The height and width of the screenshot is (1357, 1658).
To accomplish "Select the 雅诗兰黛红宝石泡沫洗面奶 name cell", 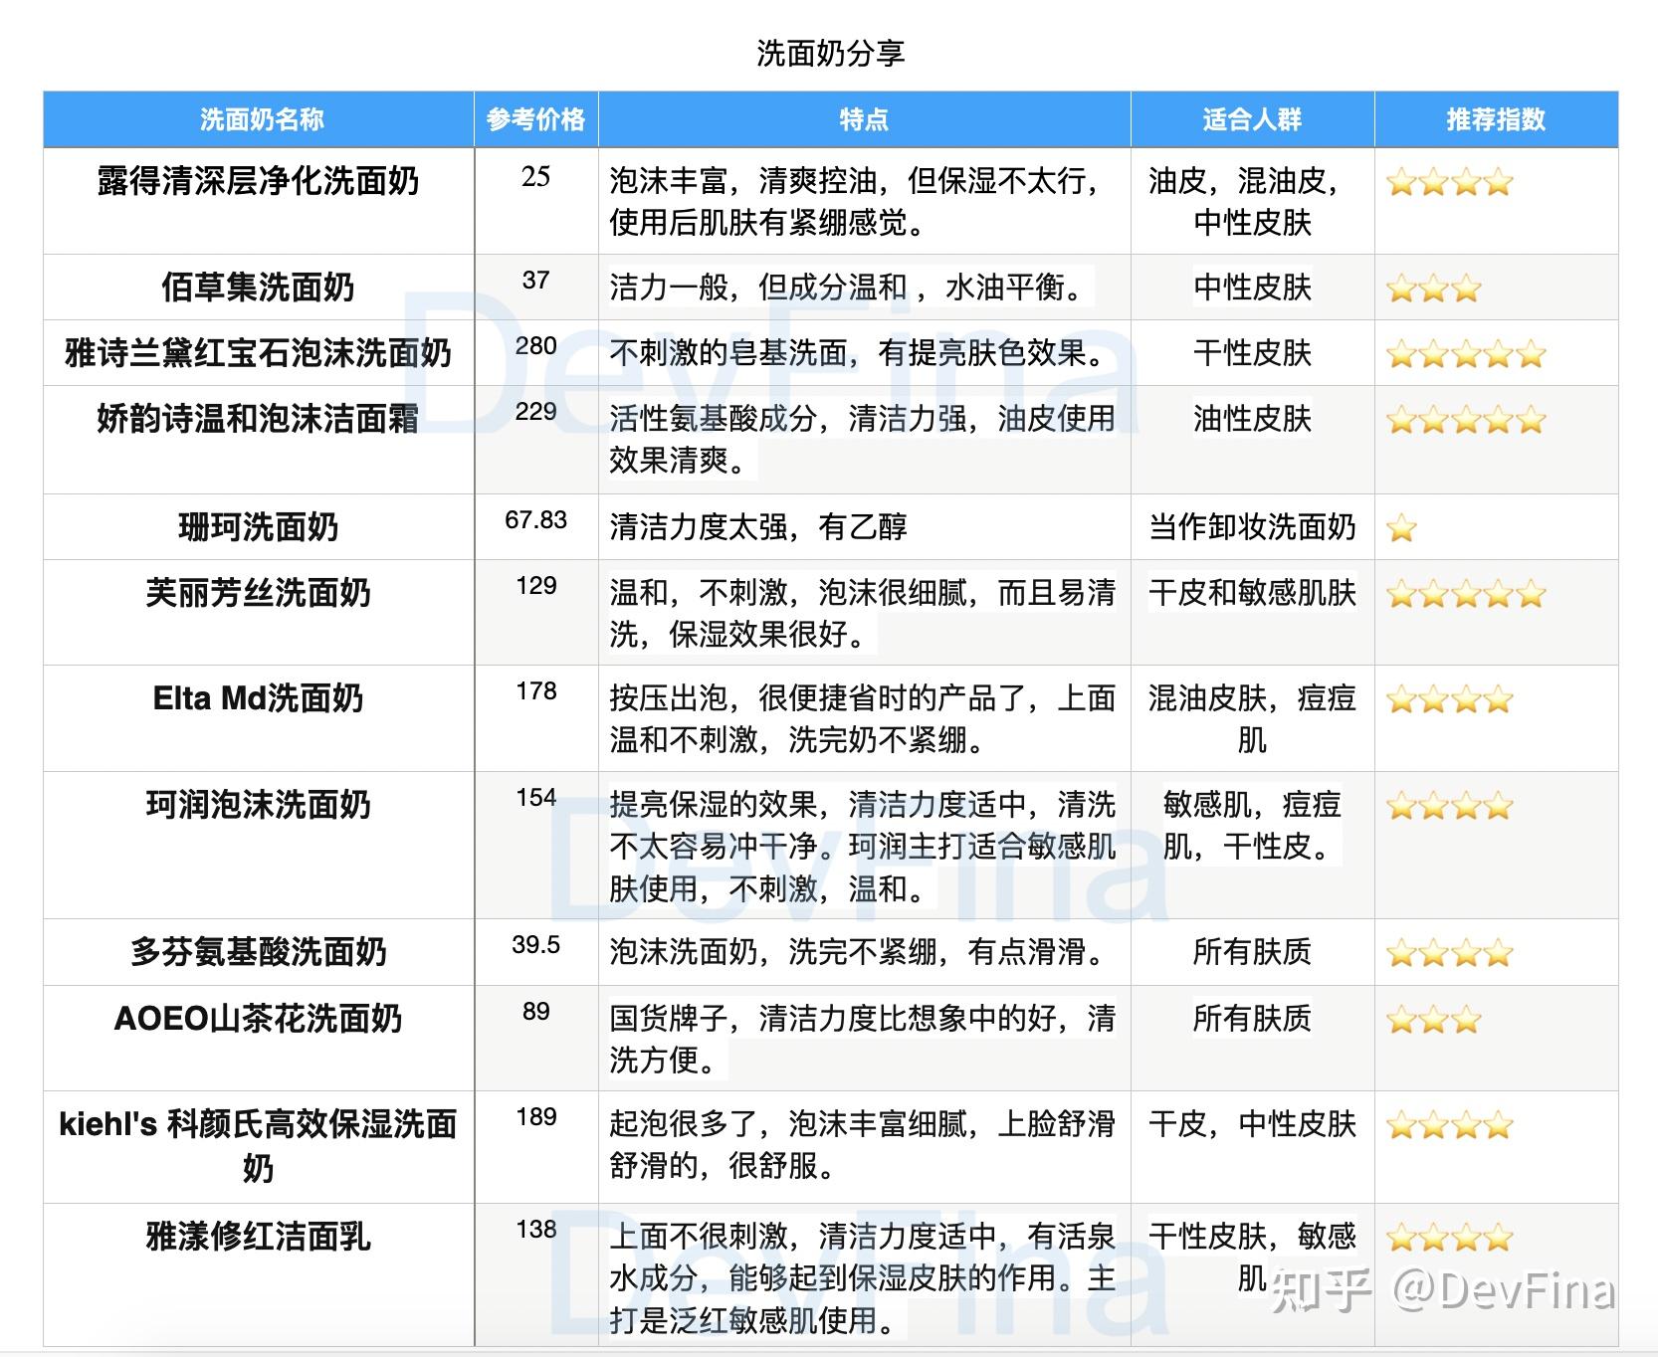I will pyautogui.click(x=259, y=353).
